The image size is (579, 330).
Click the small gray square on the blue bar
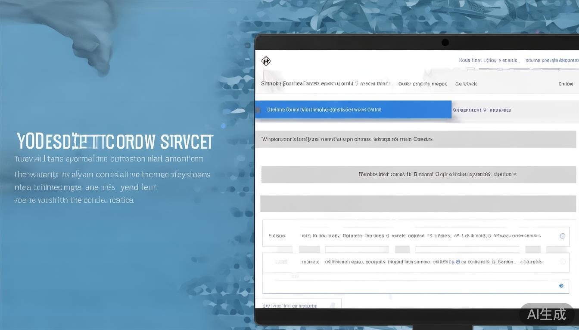pos(258,110)
